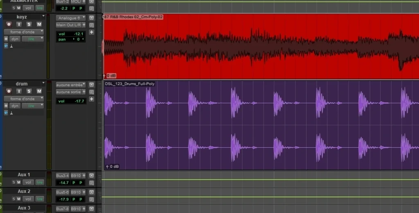Open the Analogue 6 input selector

coord(70,18)
